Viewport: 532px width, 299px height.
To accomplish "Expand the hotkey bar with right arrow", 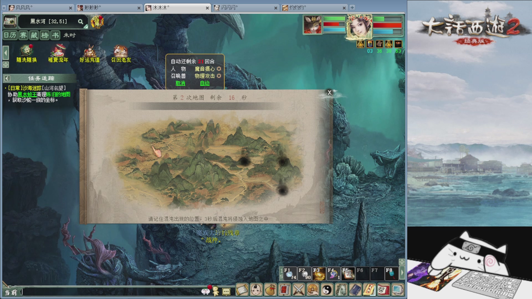I will pyautogui.click(x=402, y=273).
